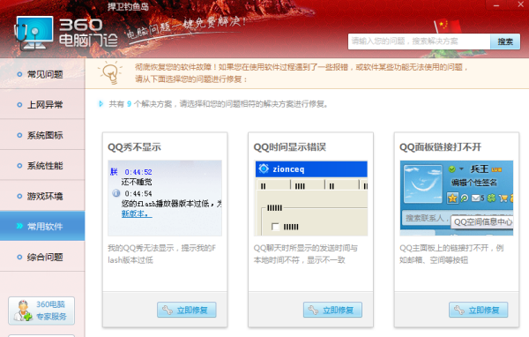Click the 捍卫钓鱼岛 banner text
This screenshot has width=529, height=337.
128,6
